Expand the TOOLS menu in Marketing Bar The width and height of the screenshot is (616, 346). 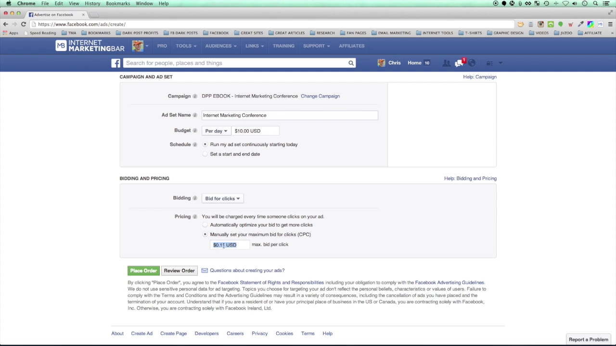pos(186,46)
